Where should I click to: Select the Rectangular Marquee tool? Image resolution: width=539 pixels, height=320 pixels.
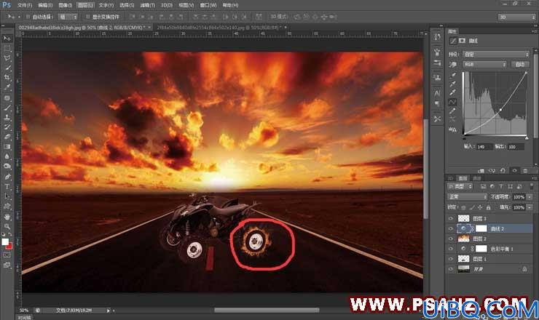click(7, 49)
